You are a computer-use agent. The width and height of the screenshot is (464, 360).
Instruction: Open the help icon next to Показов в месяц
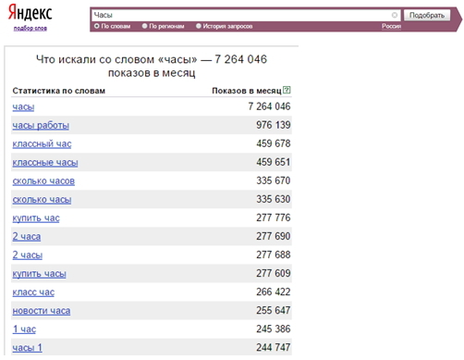point(287,90)
